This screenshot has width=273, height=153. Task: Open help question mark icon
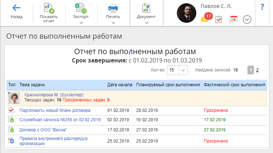262,7
